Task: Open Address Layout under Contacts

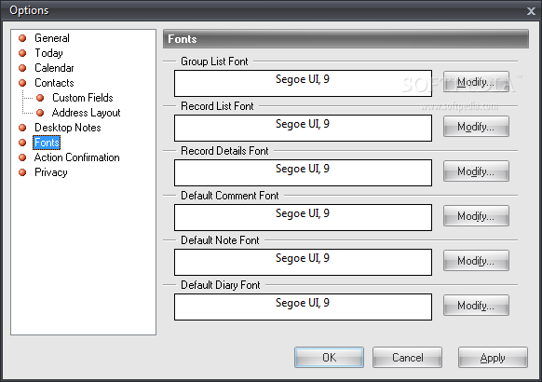Action: [86, 113]
